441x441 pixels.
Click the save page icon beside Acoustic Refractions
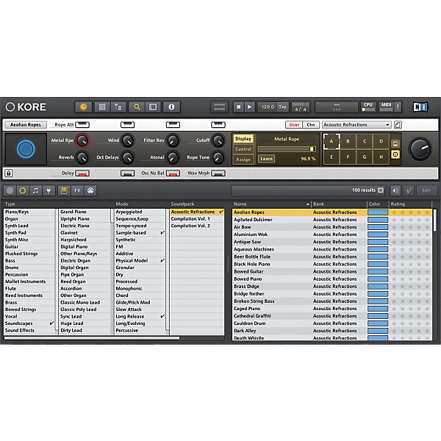[398, 125]
